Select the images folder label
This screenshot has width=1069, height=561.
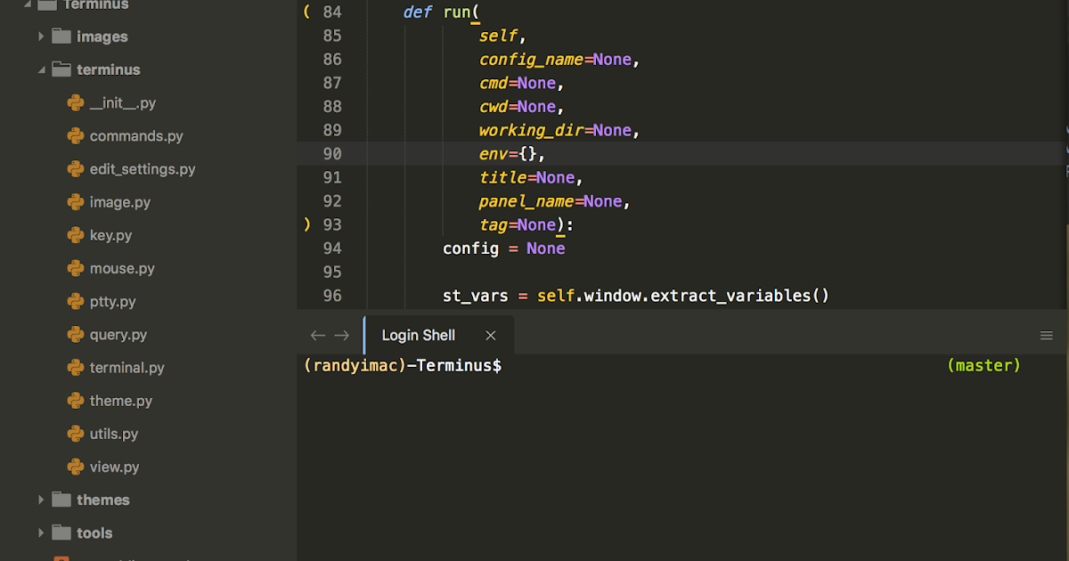pos(102,37)
